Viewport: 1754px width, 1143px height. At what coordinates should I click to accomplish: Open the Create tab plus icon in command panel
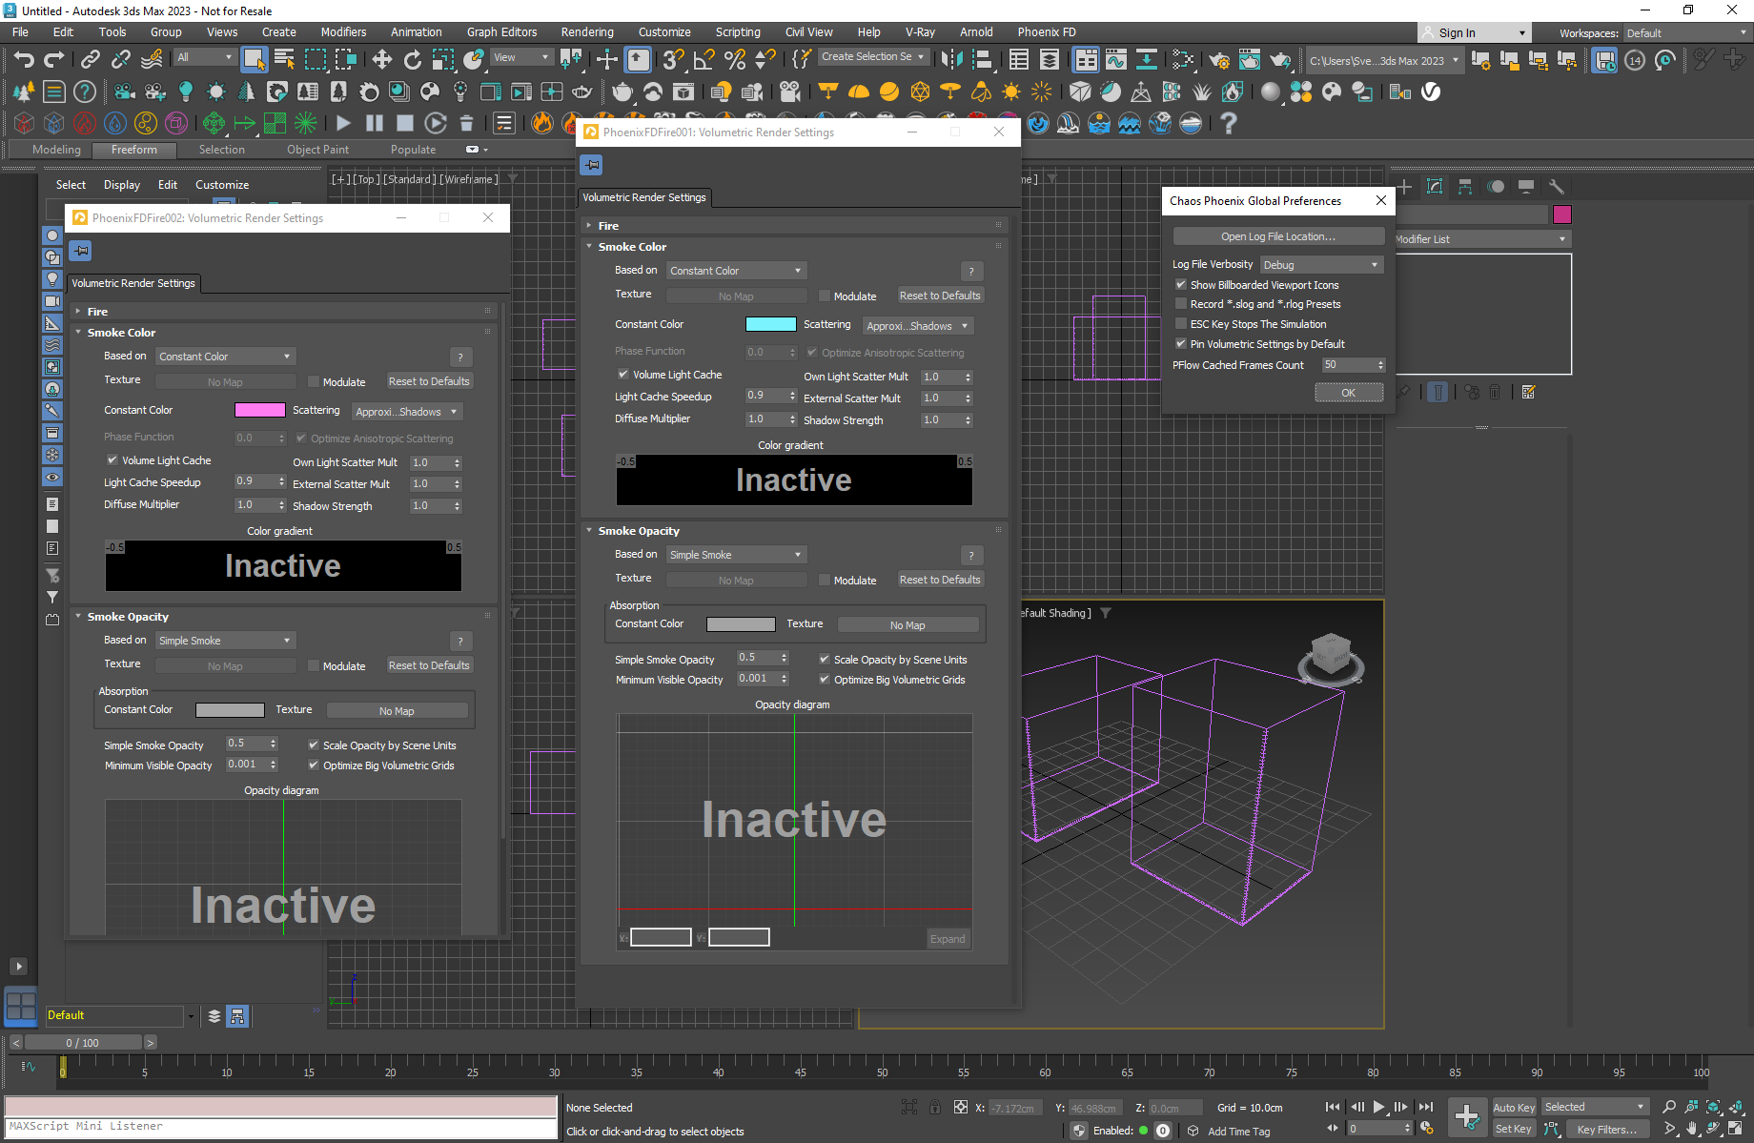pos(1404,187)
